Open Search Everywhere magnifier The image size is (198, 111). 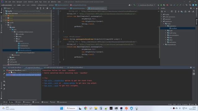click(190, 5)
